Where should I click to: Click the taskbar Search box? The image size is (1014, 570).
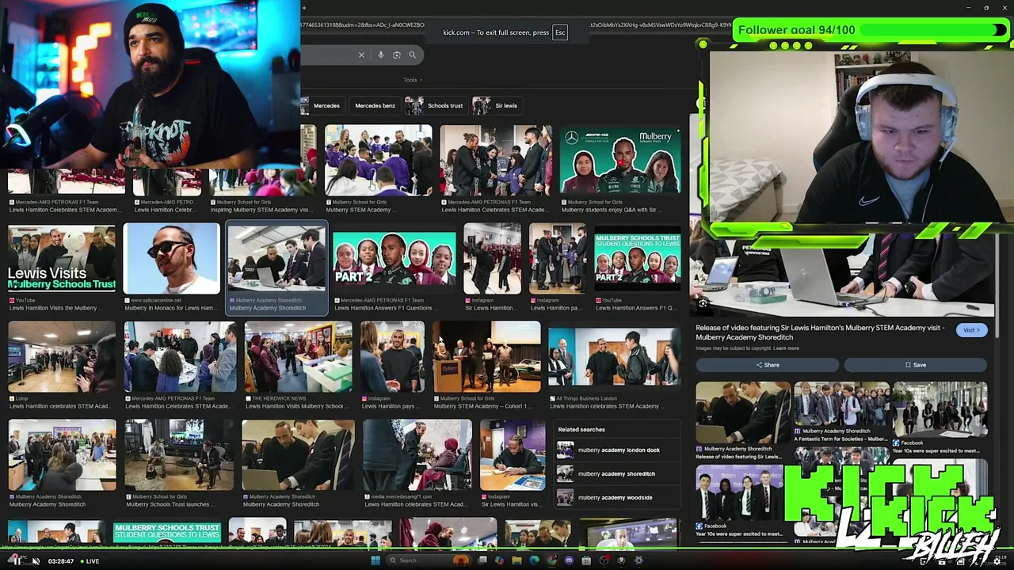tap(428, 560)
